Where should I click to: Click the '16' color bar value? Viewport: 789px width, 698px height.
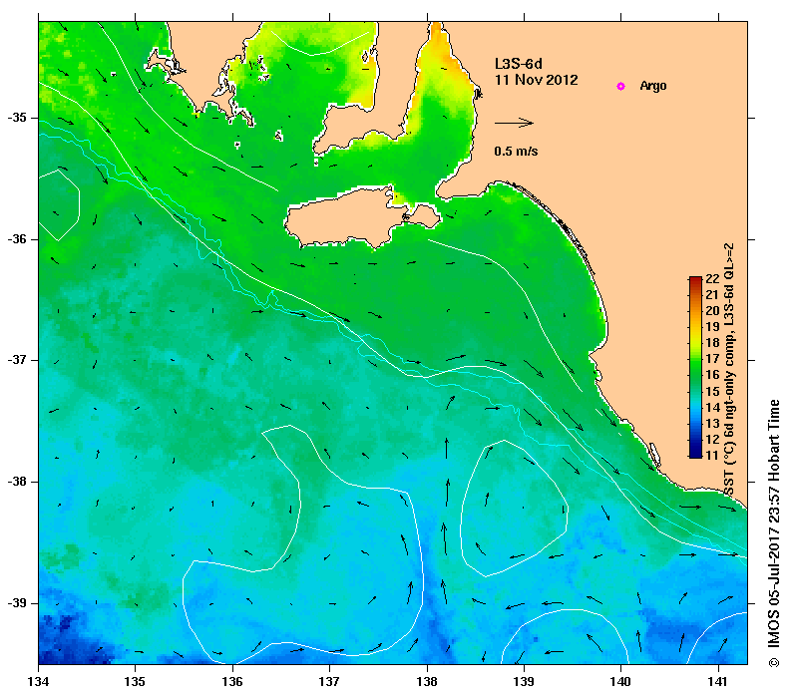click(x=712, y=375)
